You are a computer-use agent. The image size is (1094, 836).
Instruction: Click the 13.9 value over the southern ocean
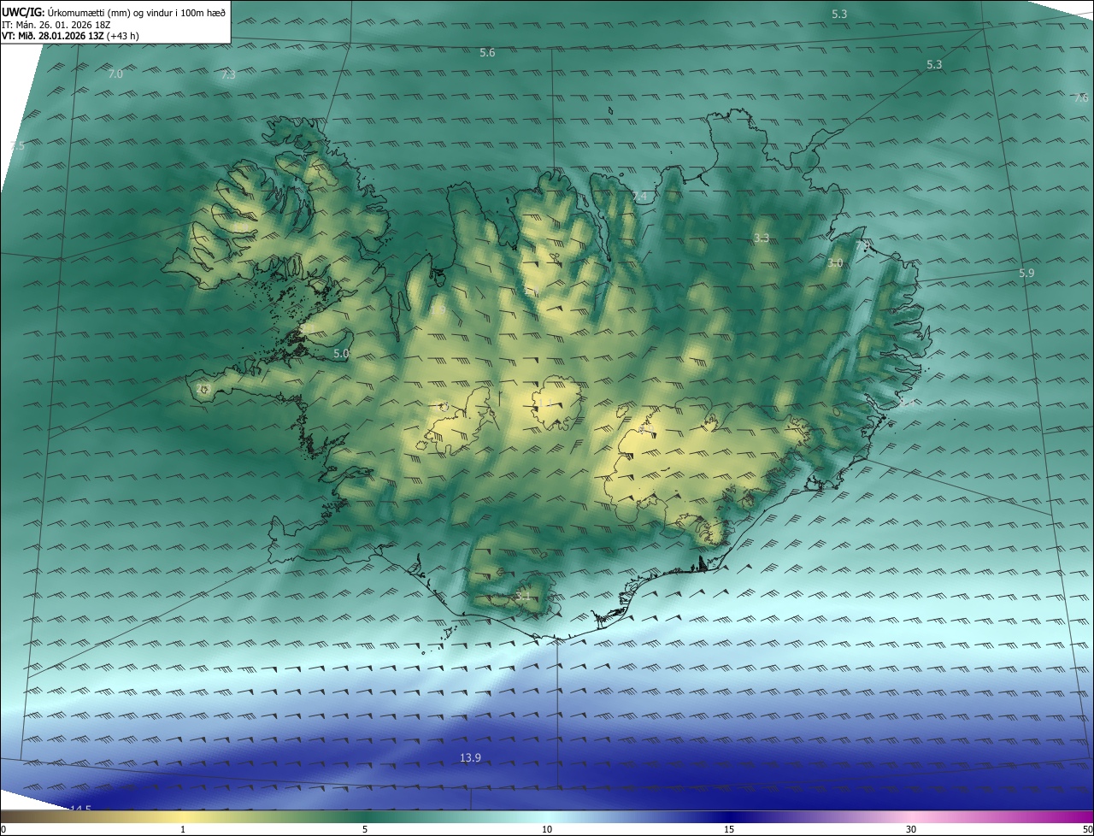(x=471, y=758)
